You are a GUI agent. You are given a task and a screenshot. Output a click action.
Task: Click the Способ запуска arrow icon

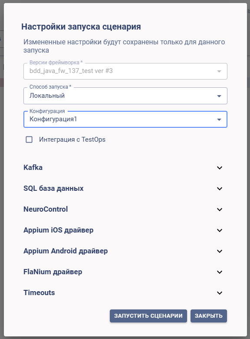click(x=219, y=96)
